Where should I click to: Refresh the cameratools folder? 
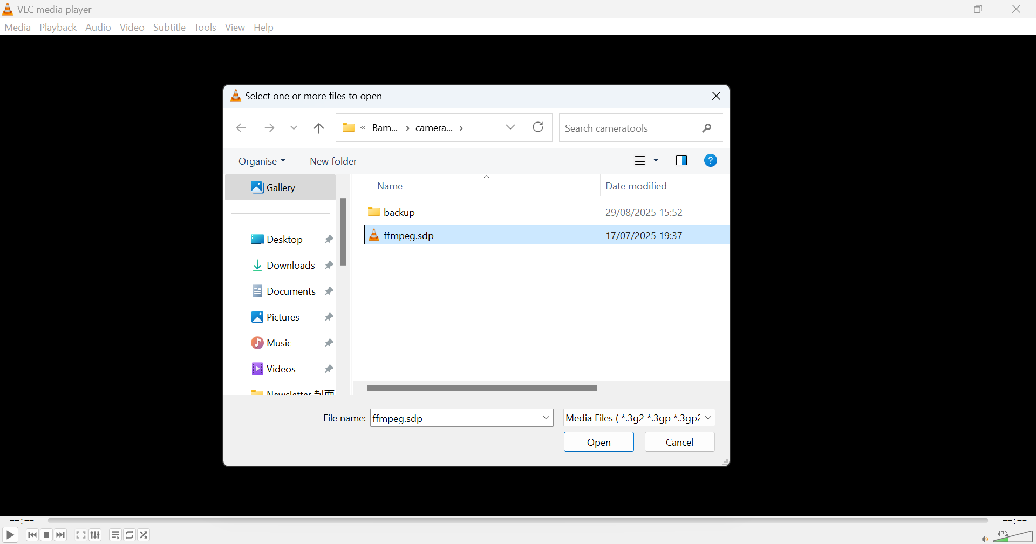click(538, 127)
